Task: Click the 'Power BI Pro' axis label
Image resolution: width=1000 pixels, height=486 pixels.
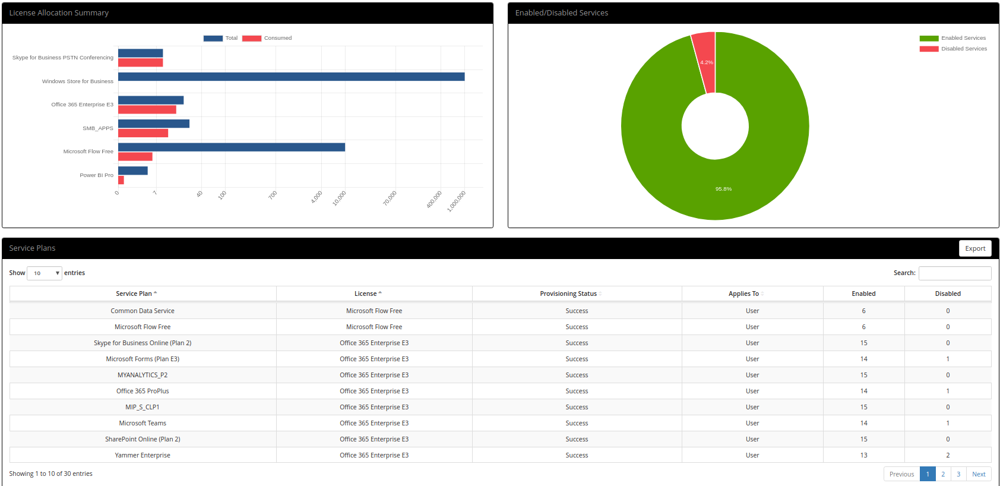Action: pos(96,175)
